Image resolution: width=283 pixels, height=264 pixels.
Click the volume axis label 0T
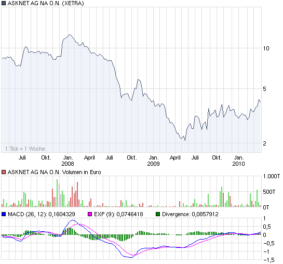(266, 207)
